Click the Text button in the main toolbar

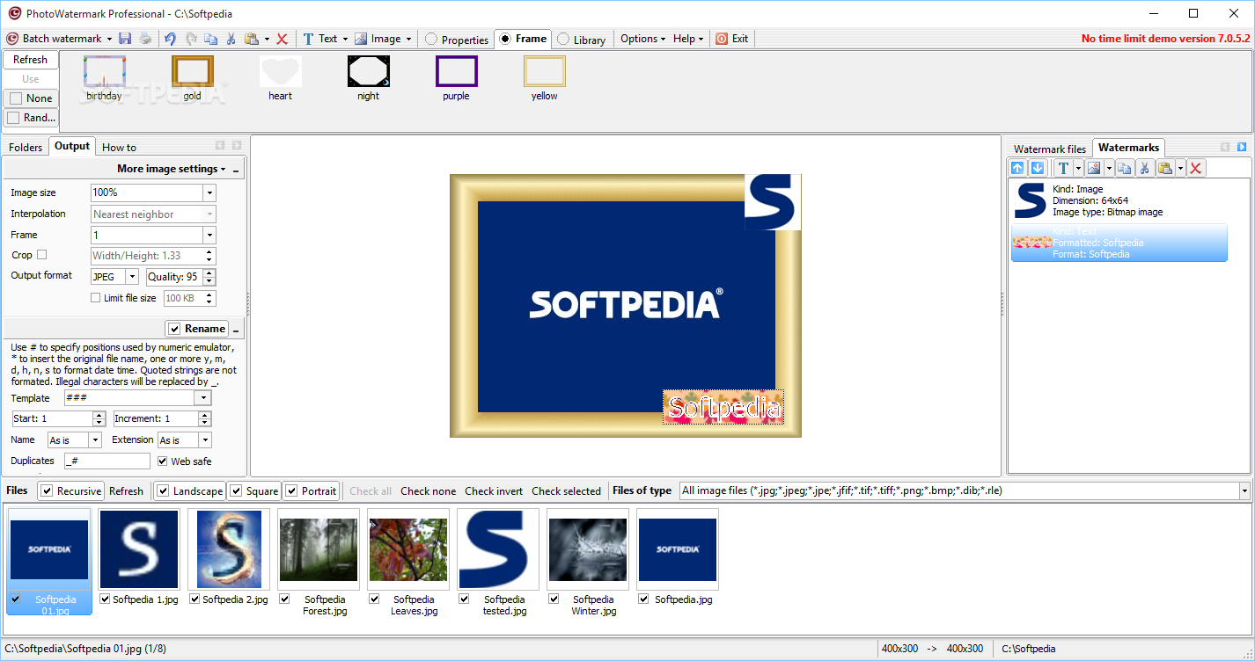coord(325,39)
